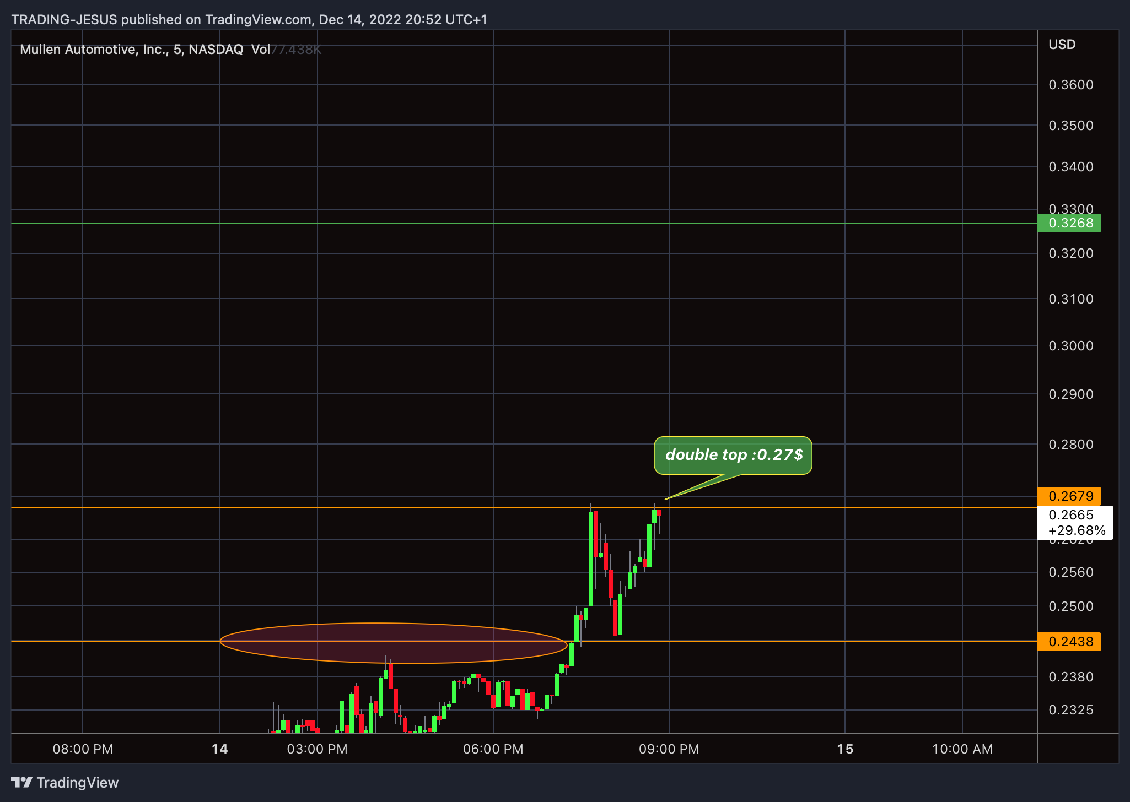Click the TradingView logo icon

[21, 782]
